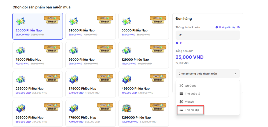Open the three-dot menu under account field
Image resolution: width=268 pixels, height=127 pixels.
click(188, 43)
